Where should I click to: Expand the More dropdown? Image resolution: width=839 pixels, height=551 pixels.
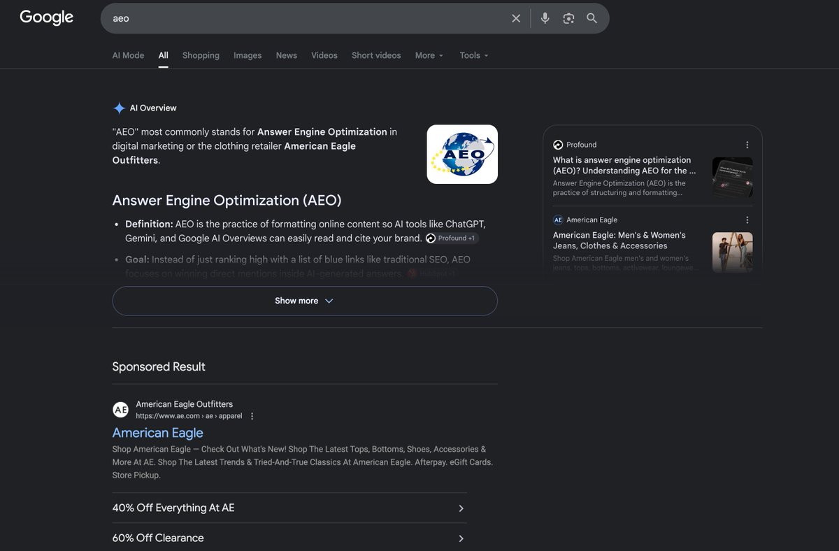[429, 55]
